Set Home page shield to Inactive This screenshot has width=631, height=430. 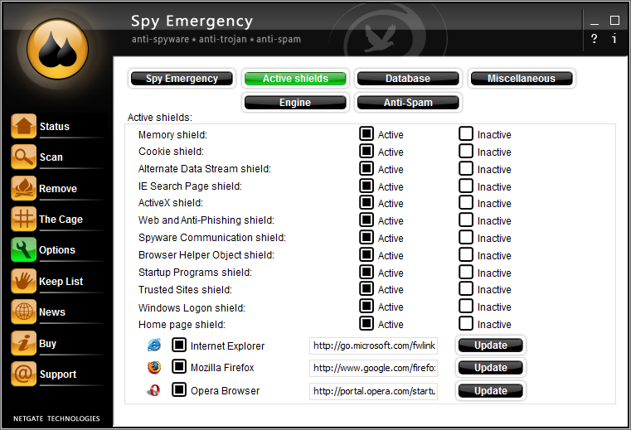coord(466,323)
